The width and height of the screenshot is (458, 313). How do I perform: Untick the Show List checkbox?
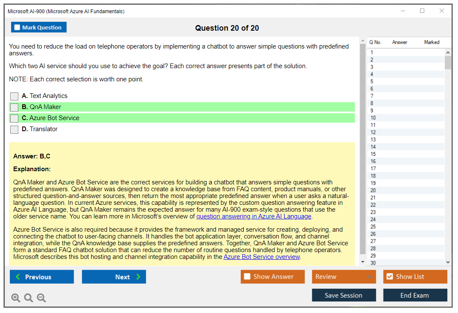point(390,276)
